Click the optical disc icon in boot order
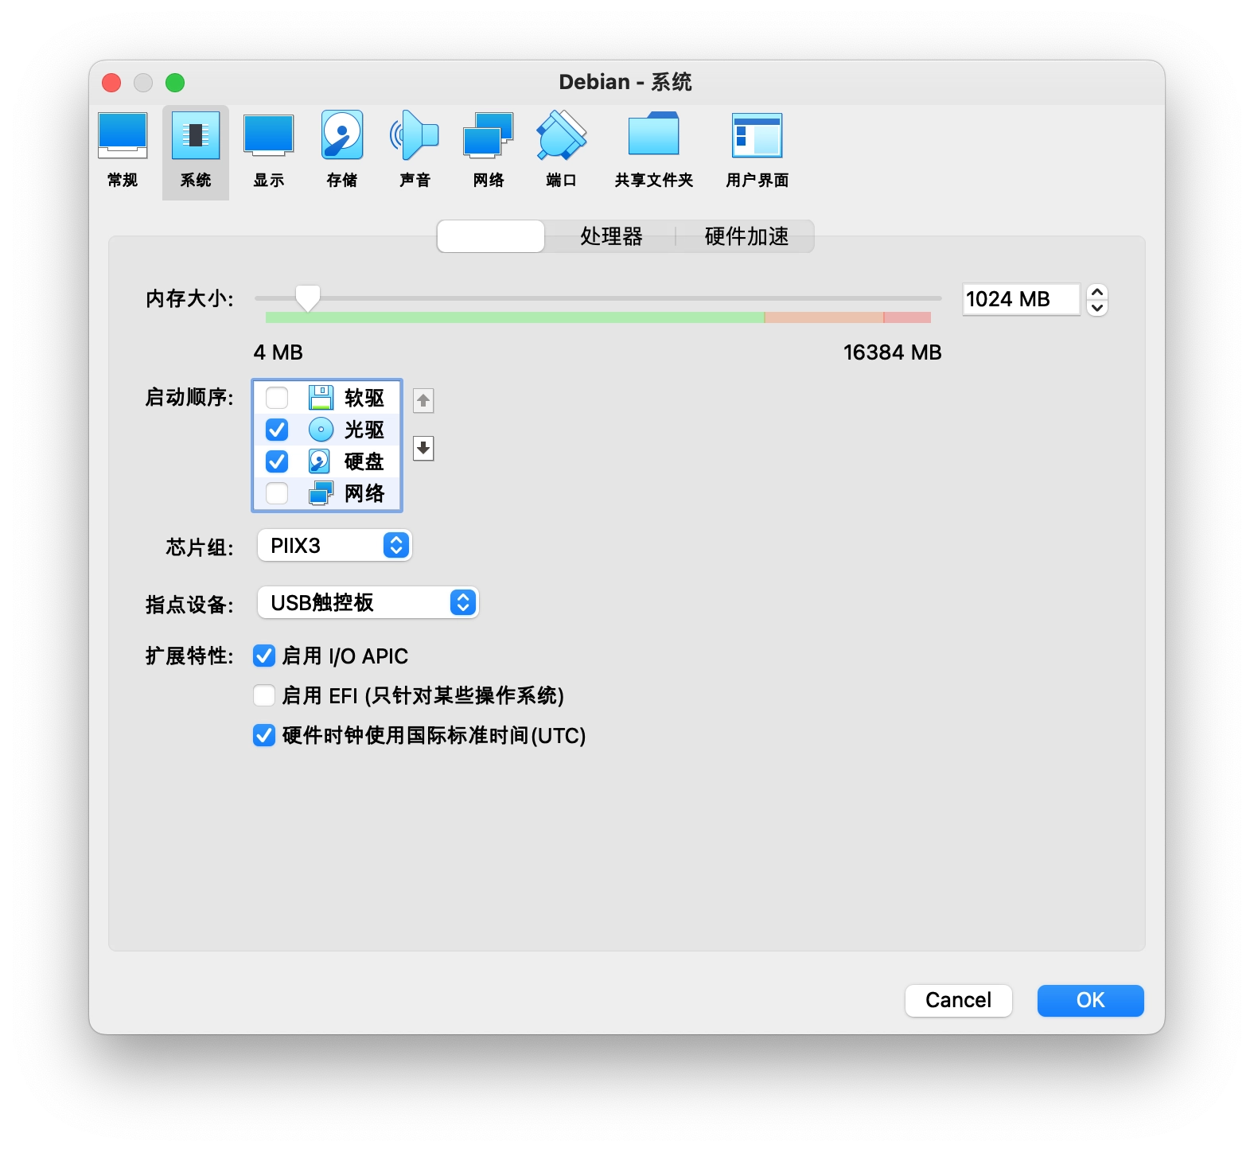Image resolution: width=1254 pixels, height=1152 pixels. (321, 430)
